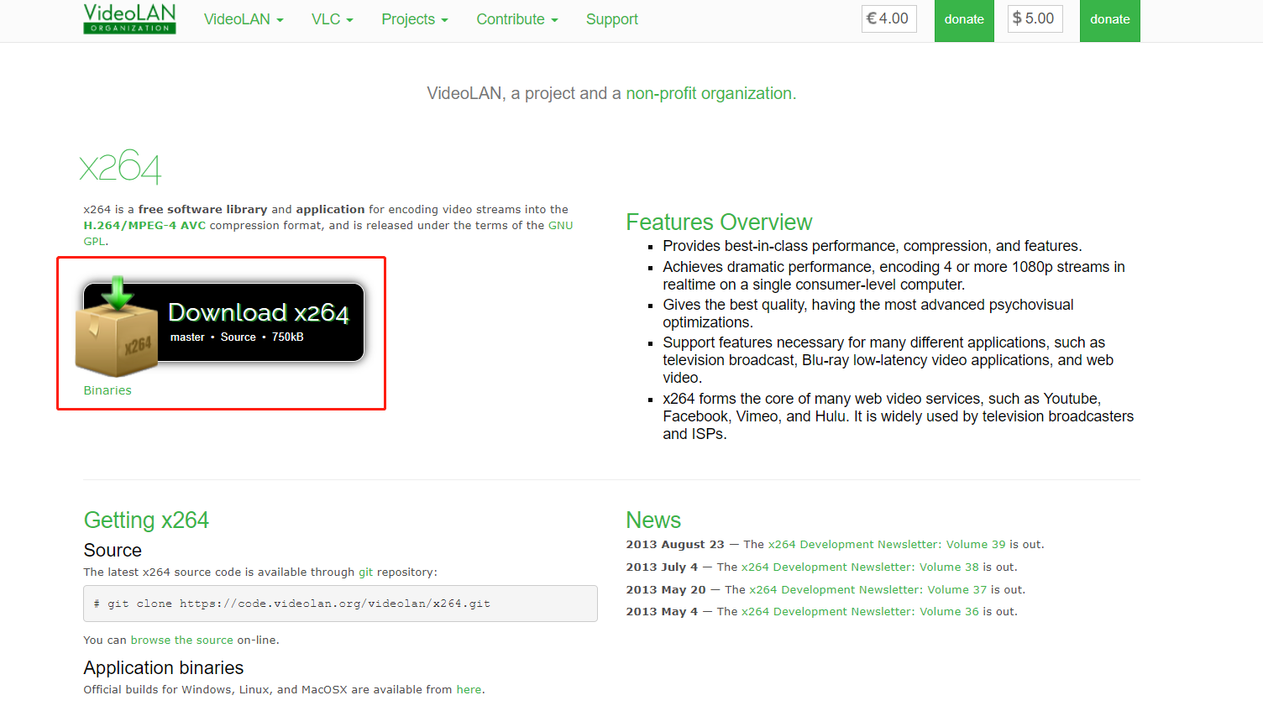Expand the Contribute dropdown menu
This screenshot has height=711, width=1263.
517,19
